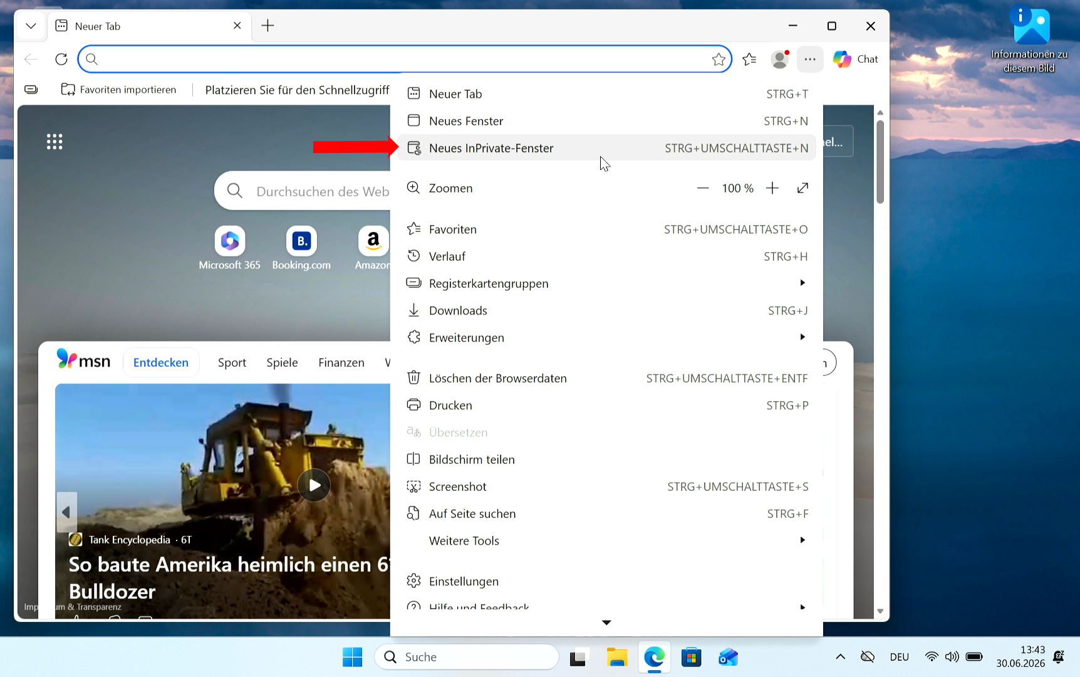Click Favoriten importieren
1080x677 pixels.
(119, 90)
